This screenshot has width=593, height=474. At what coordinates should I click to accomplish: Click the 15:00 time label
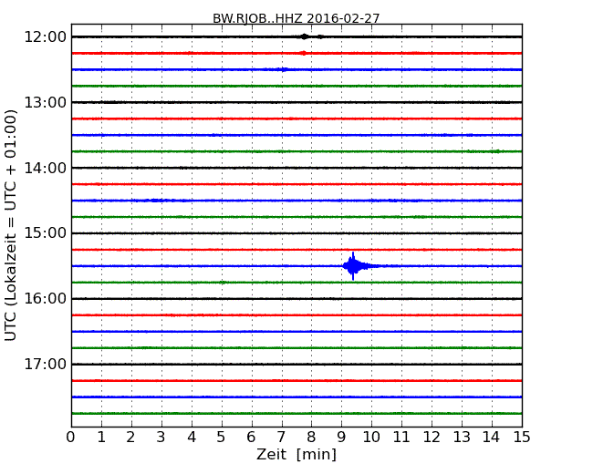(x=45, y=233)
